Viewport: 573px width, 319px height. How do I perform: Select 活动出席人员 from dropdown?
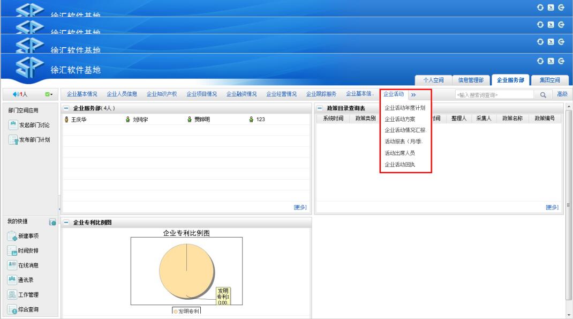click(400, 153)
